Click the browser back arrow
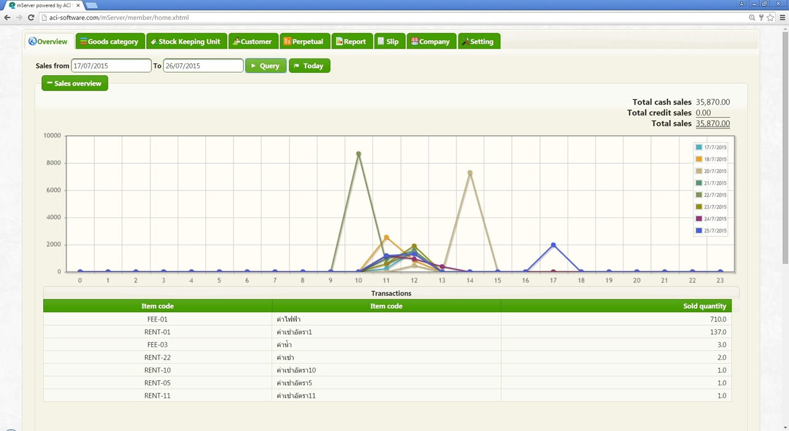The image size is (789, 431). pos(7,17)
